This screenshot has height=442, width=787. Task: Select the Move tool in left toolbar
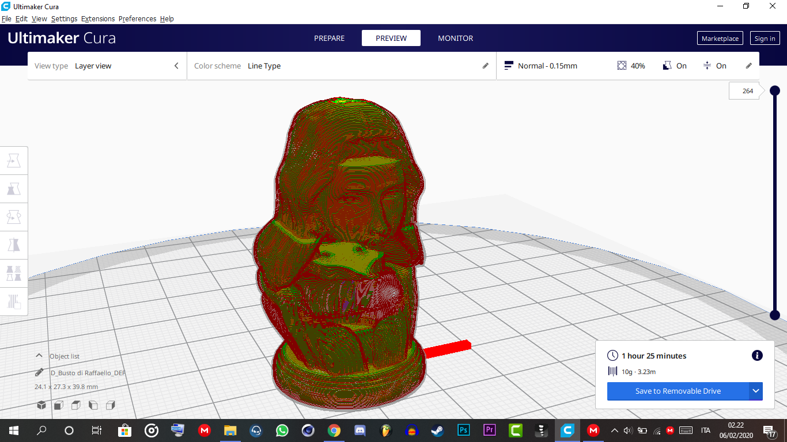[x=14, y=161]
